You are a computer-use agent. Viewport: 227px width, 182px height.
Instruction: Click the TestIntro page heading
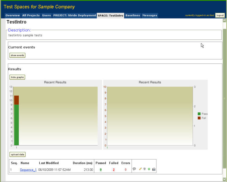tap(17, 22)
